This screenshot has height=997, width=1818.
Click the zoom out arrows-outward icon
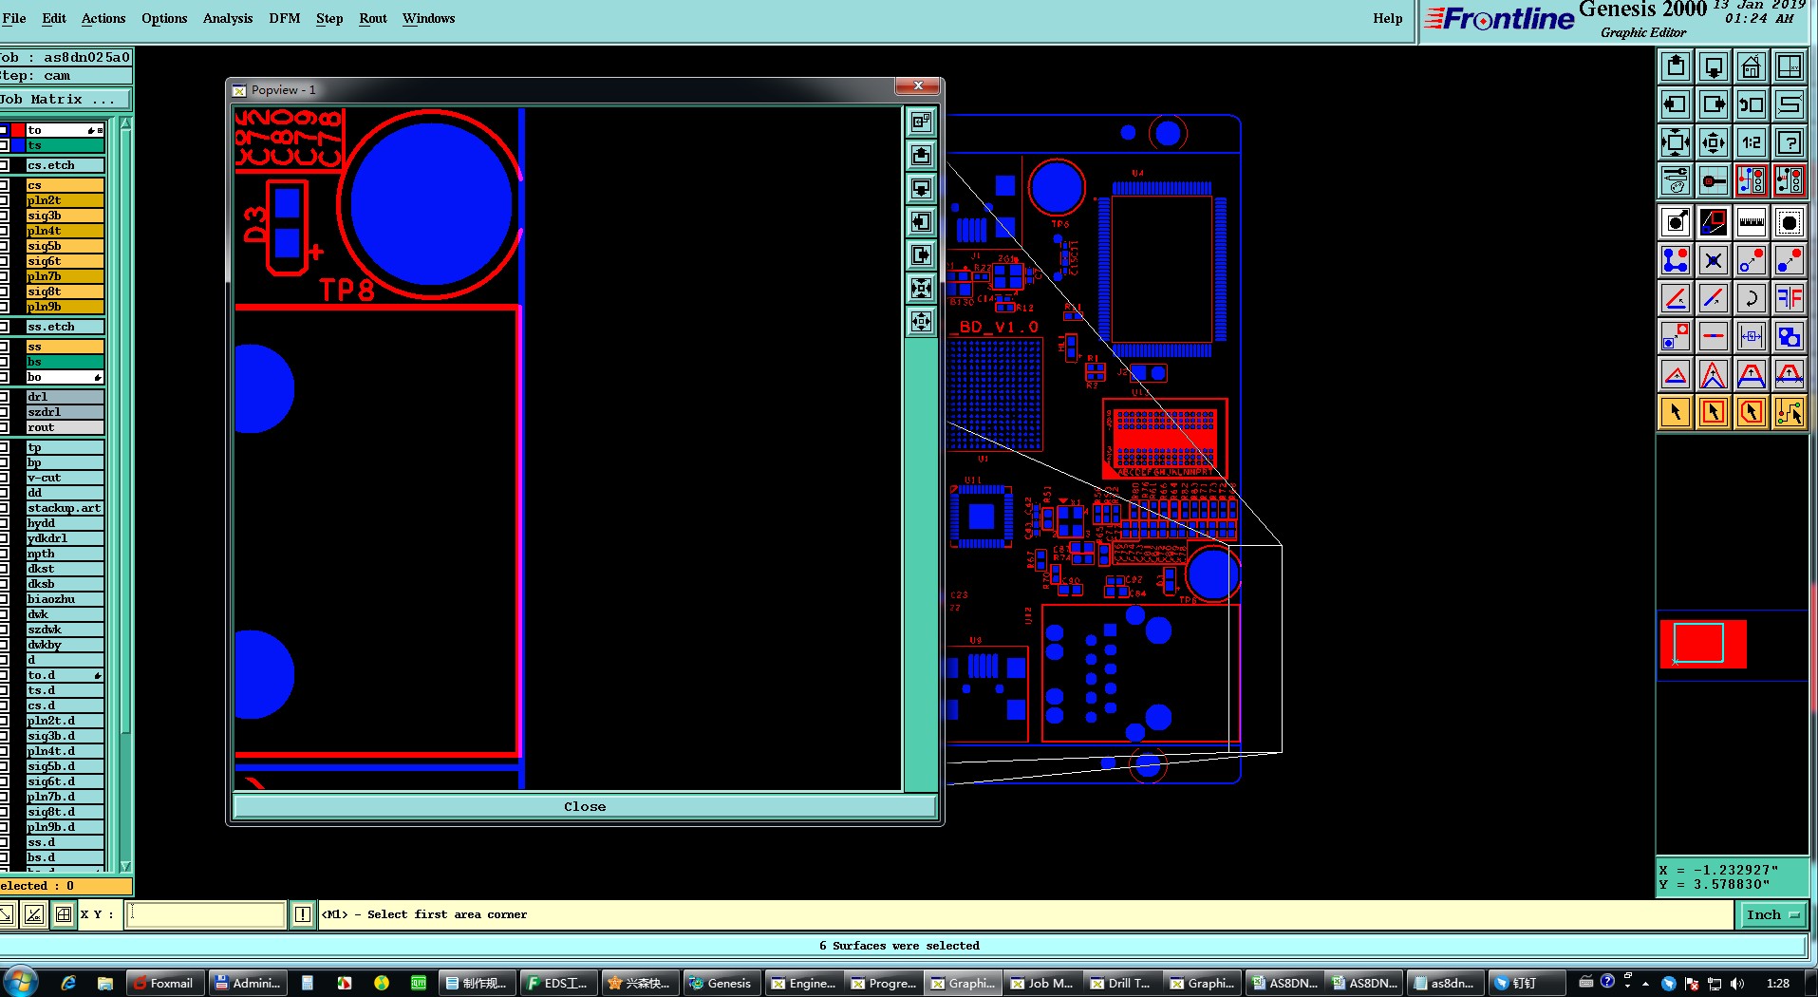tap(1714, 142)
